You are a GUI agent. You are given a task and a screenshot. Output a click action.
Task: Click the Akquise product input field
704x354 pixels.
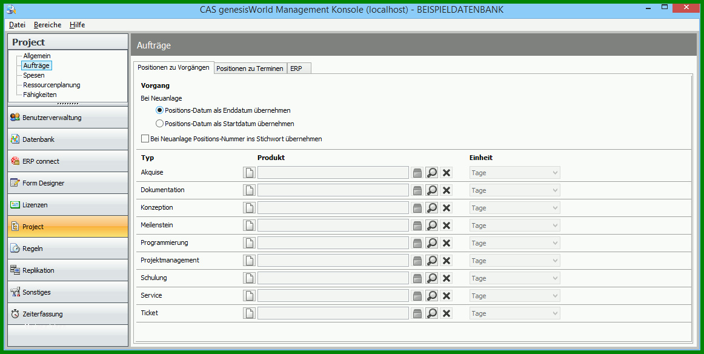coord(333,173)
